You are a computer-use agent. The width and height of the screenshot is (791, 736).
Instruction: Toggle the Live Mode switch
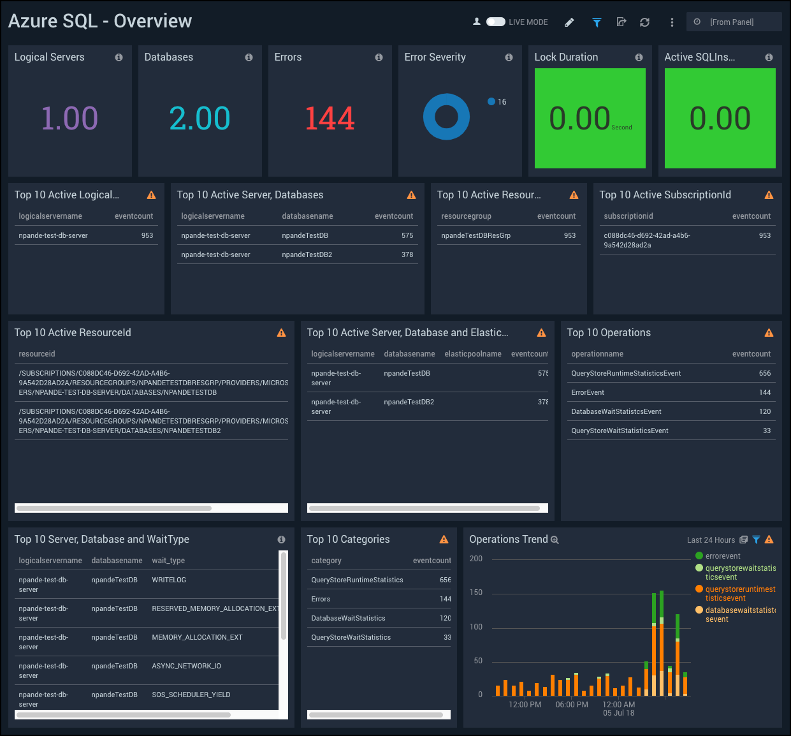pos(495,22)
